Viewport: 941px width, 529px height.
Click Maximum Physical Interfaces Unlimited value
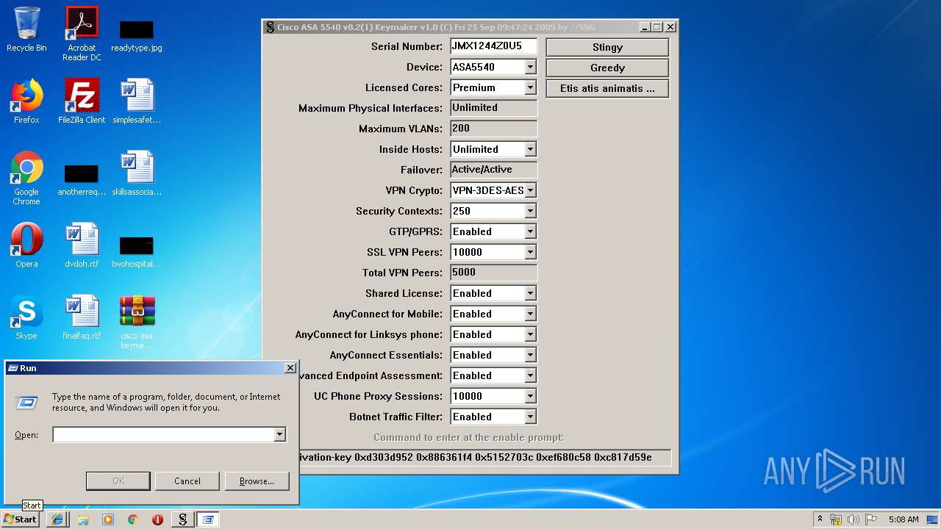(x=493, y=108)
